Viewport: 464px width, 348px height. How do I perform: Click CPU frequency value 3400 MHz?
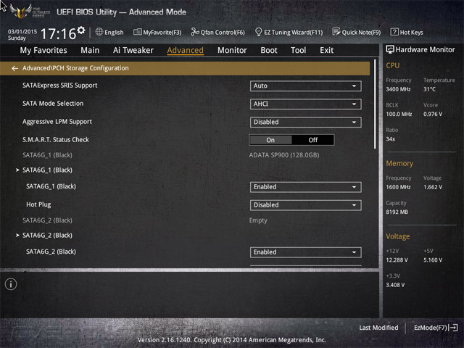coord(398,89)
